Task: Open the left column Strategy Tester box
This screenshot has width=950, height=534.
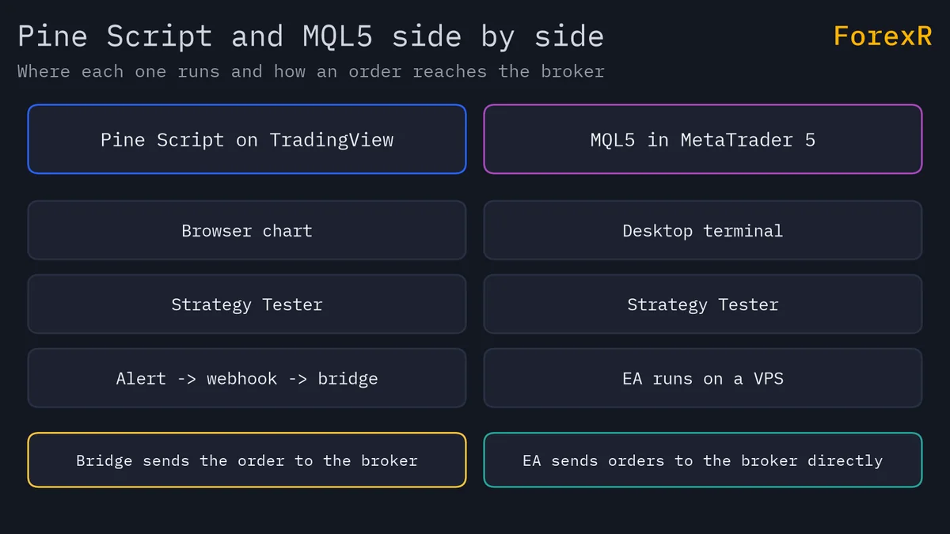Action: 247,304
